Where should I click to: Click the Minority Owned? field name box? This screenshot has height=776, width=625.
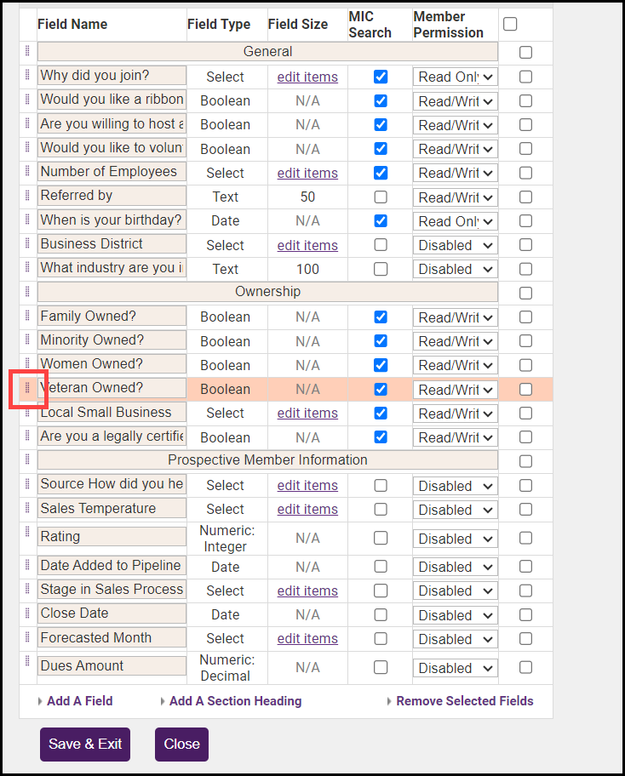tap(112, 340)
